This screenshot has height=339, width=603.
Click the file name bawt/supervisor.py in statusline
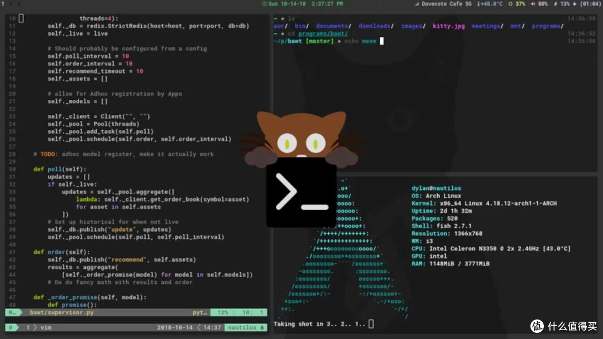coord(62,312)
